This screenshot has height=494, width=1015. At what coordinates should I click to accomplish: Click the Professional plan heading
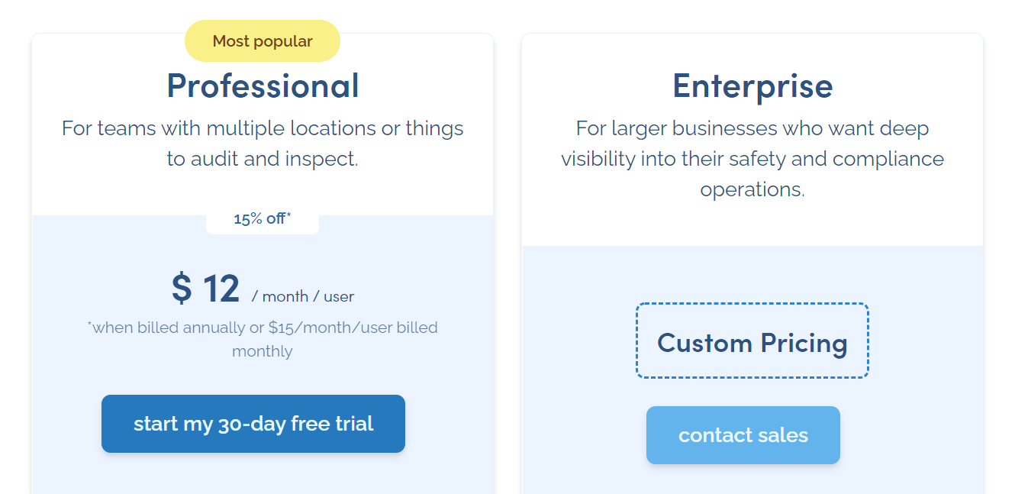[263, 85]
